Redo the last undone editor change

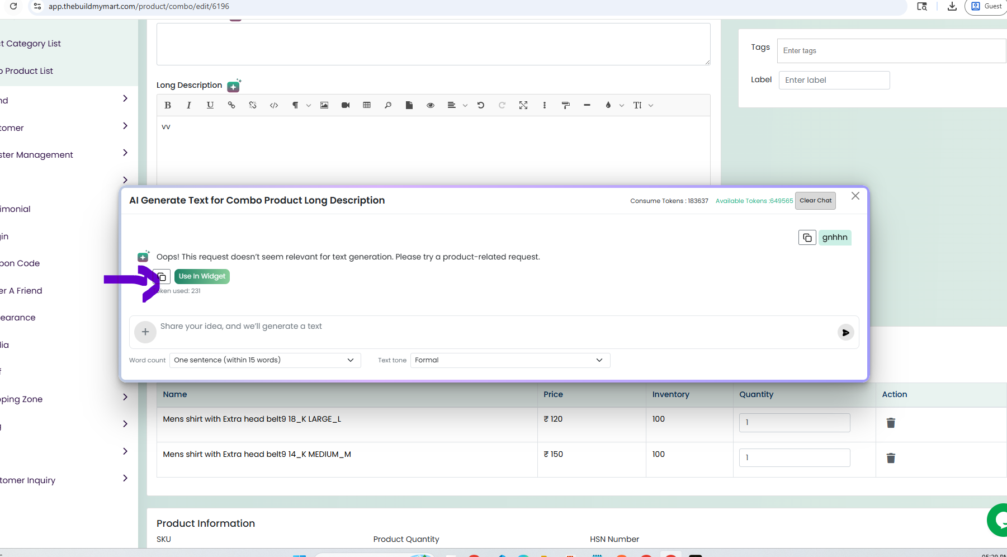(x=502, y=105)
